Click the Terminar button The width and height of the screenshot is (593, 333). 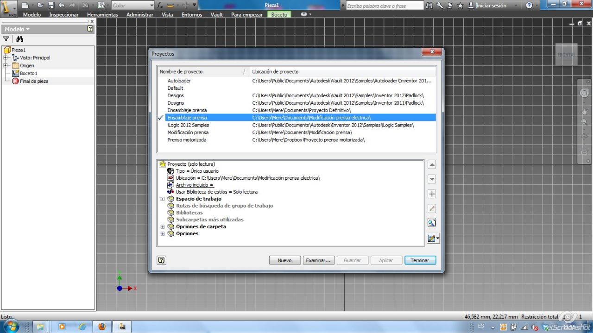click(420, 260)
